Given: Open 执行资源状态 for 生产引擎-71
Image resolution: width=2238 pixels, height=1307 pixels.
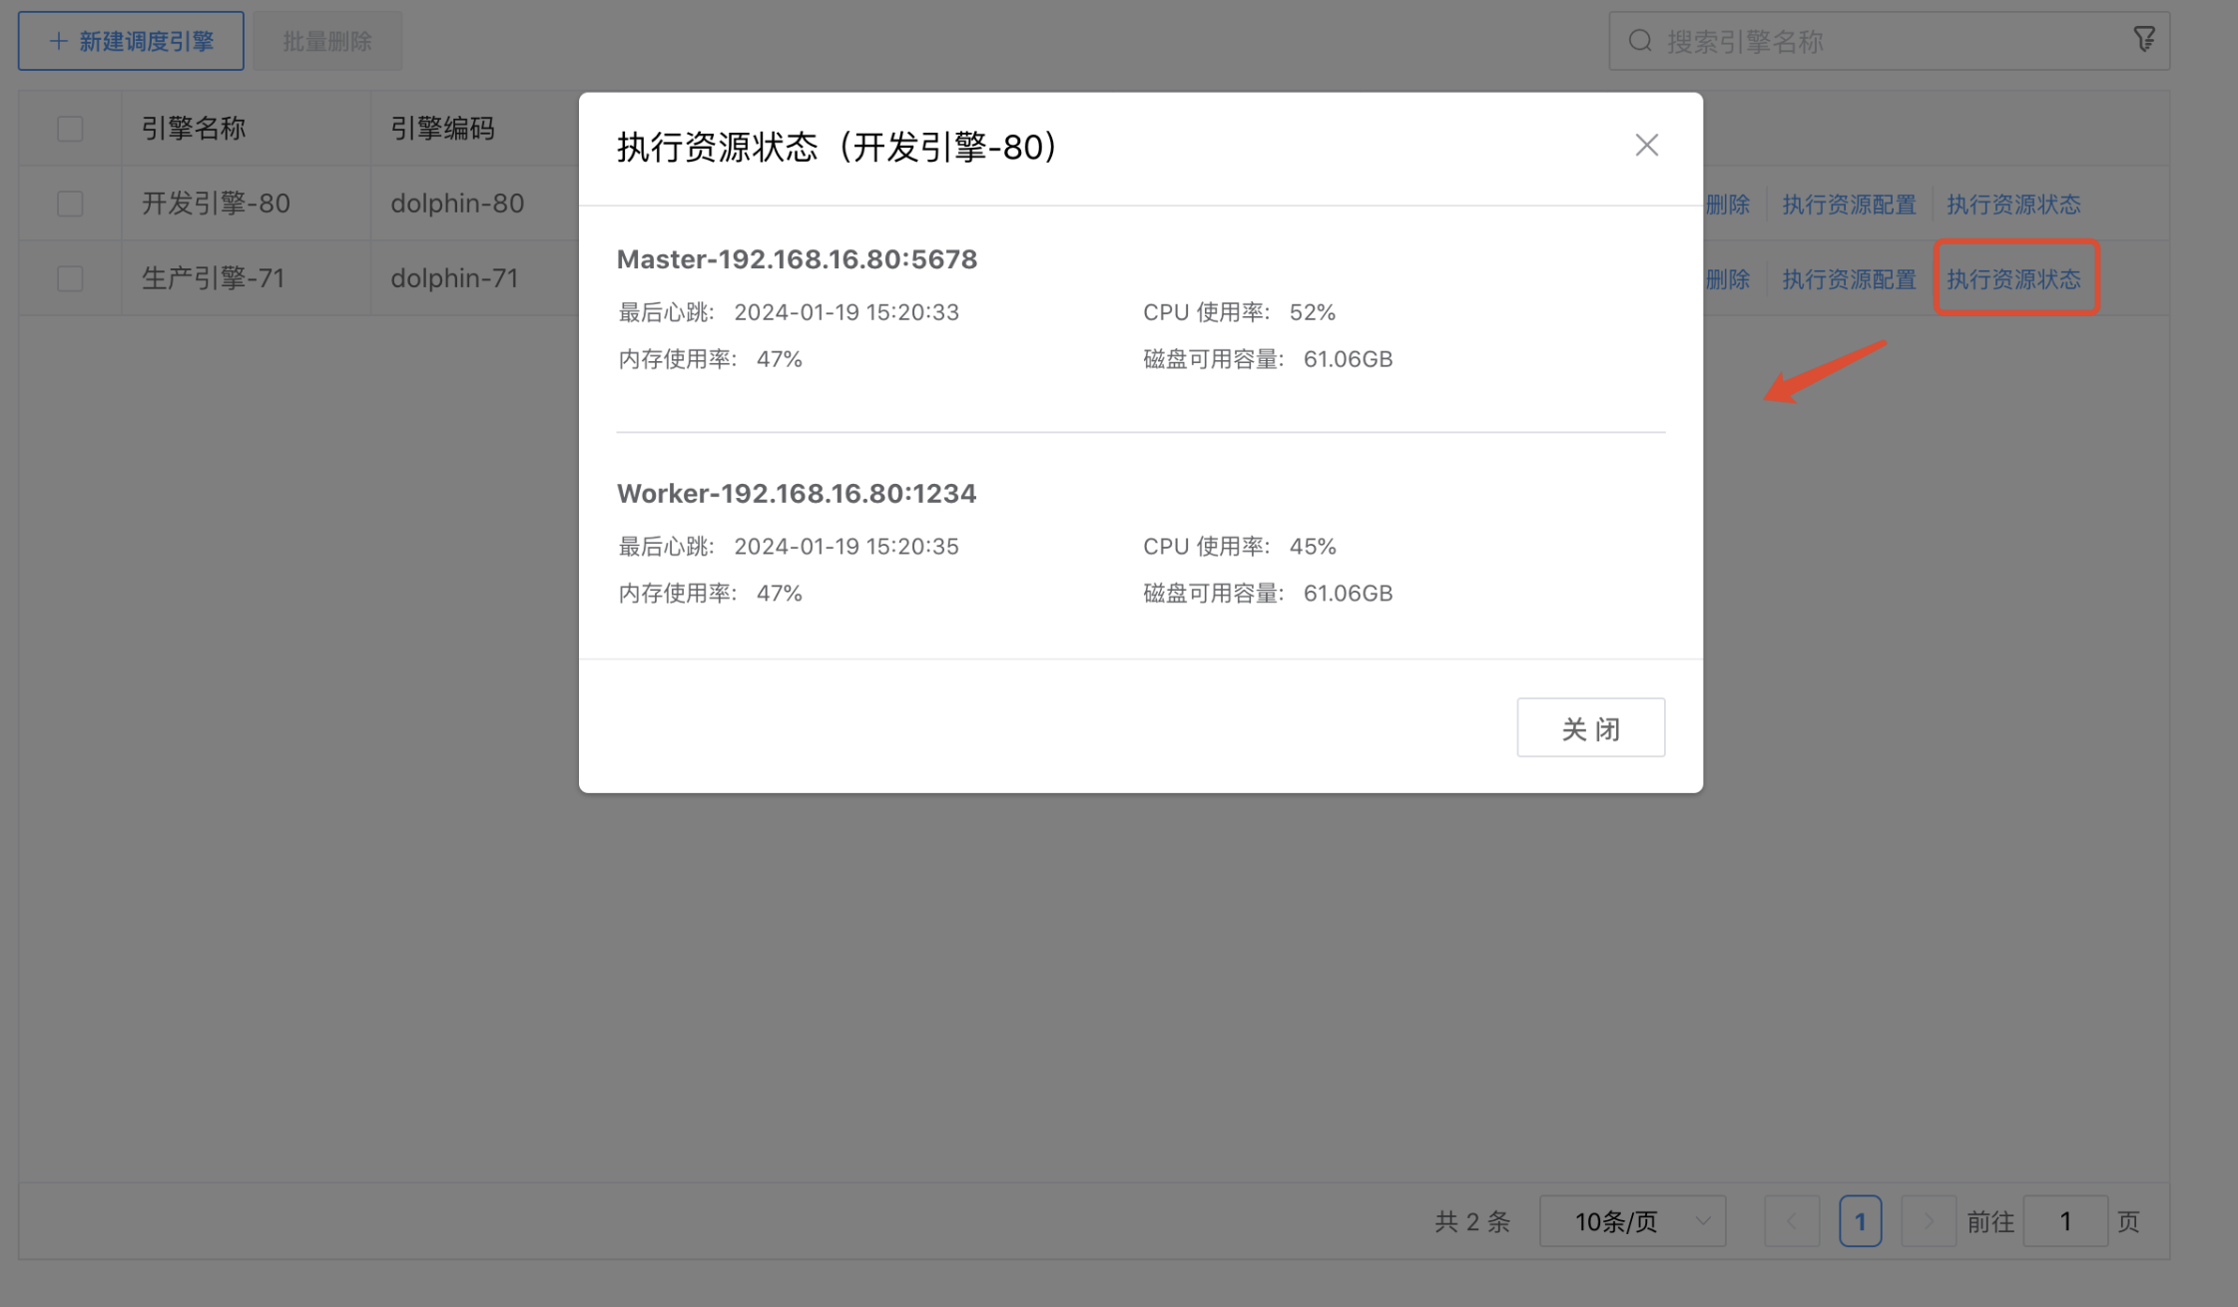Looking at the screenshot, I should tap(2015, 278).
